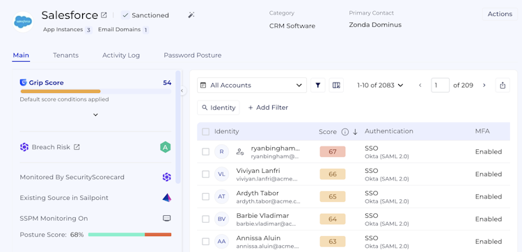Click CRM Software category value
This screenshot has height=252, width=522.
tap(292, 26)
